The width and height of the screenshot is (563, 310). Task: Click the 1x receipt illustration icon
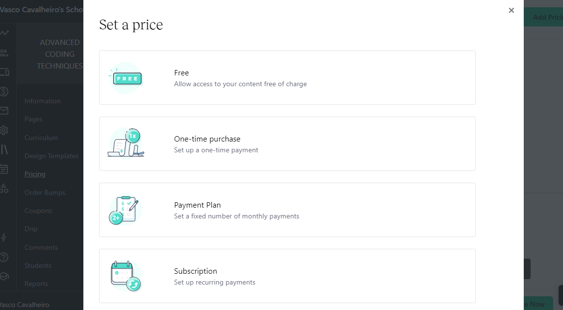[126, 143]
